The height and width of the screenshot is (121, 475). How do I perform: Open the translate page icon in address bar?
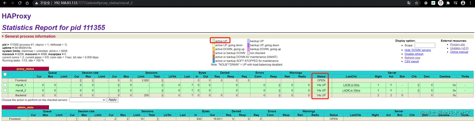(409, 3)
